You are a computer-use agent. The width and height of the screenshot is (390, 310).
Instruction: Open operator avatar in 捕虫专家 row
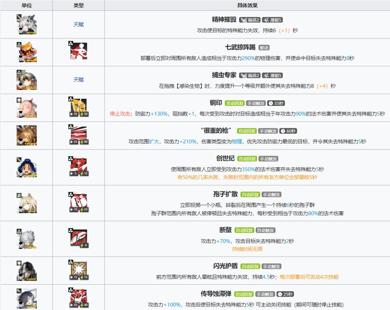[27, 80]
